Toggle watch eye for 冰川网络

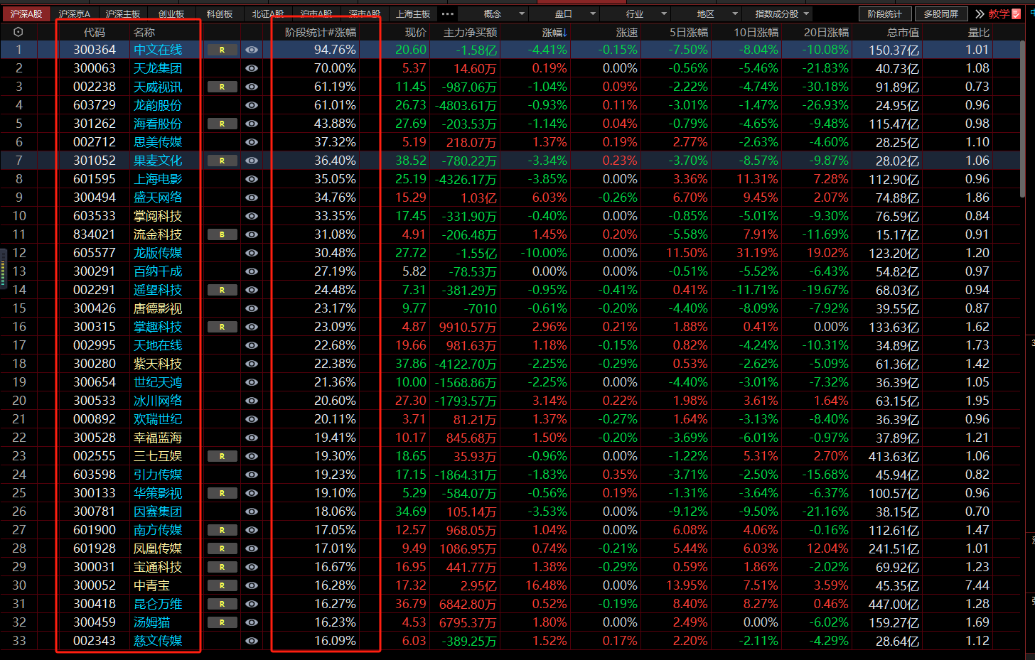[x=252, y=401]
